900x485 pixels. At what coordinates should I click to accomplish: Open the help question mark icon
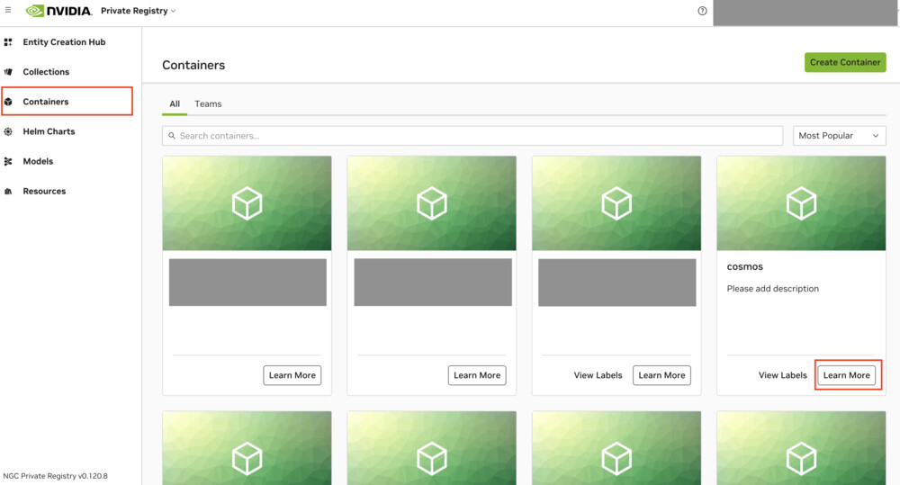coord(702,11)
